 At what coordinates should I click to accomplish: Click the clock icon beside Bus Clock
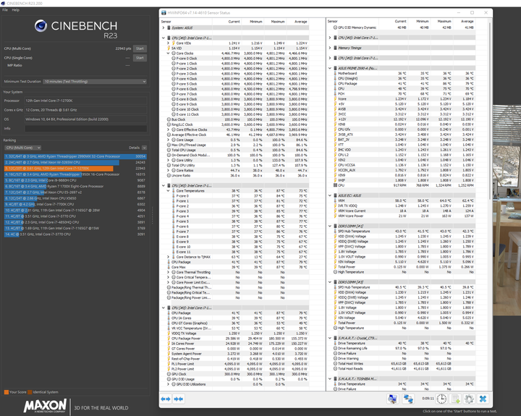[x=169, y=119]
